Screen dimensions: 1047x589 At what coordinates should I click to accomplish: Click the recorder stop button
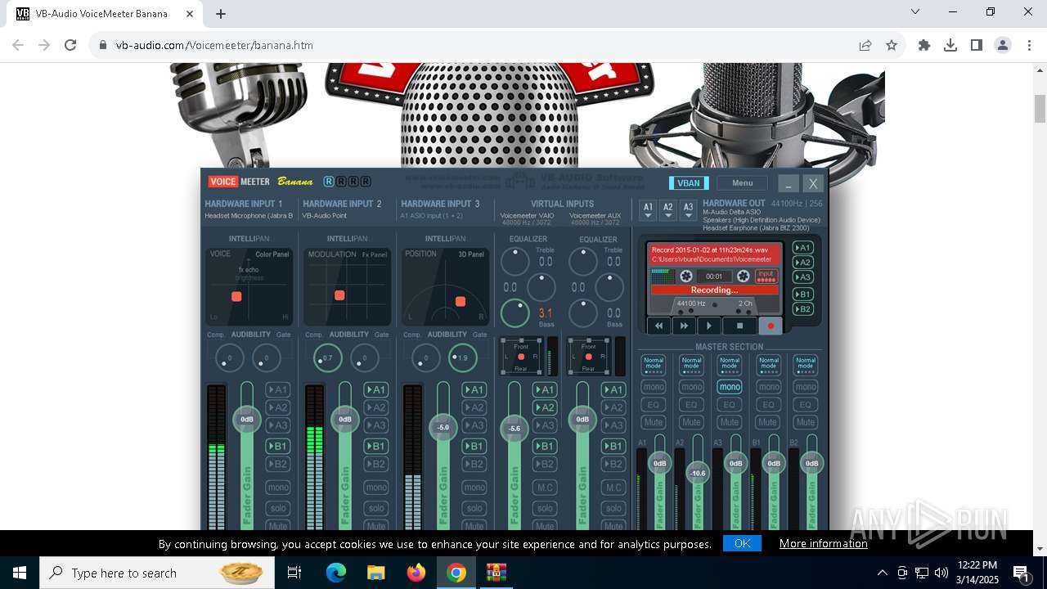point(739,326)
